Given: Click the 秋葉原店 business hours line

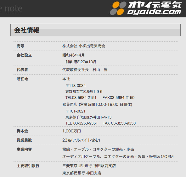Looking at the screenshot, I should (97, 104).
